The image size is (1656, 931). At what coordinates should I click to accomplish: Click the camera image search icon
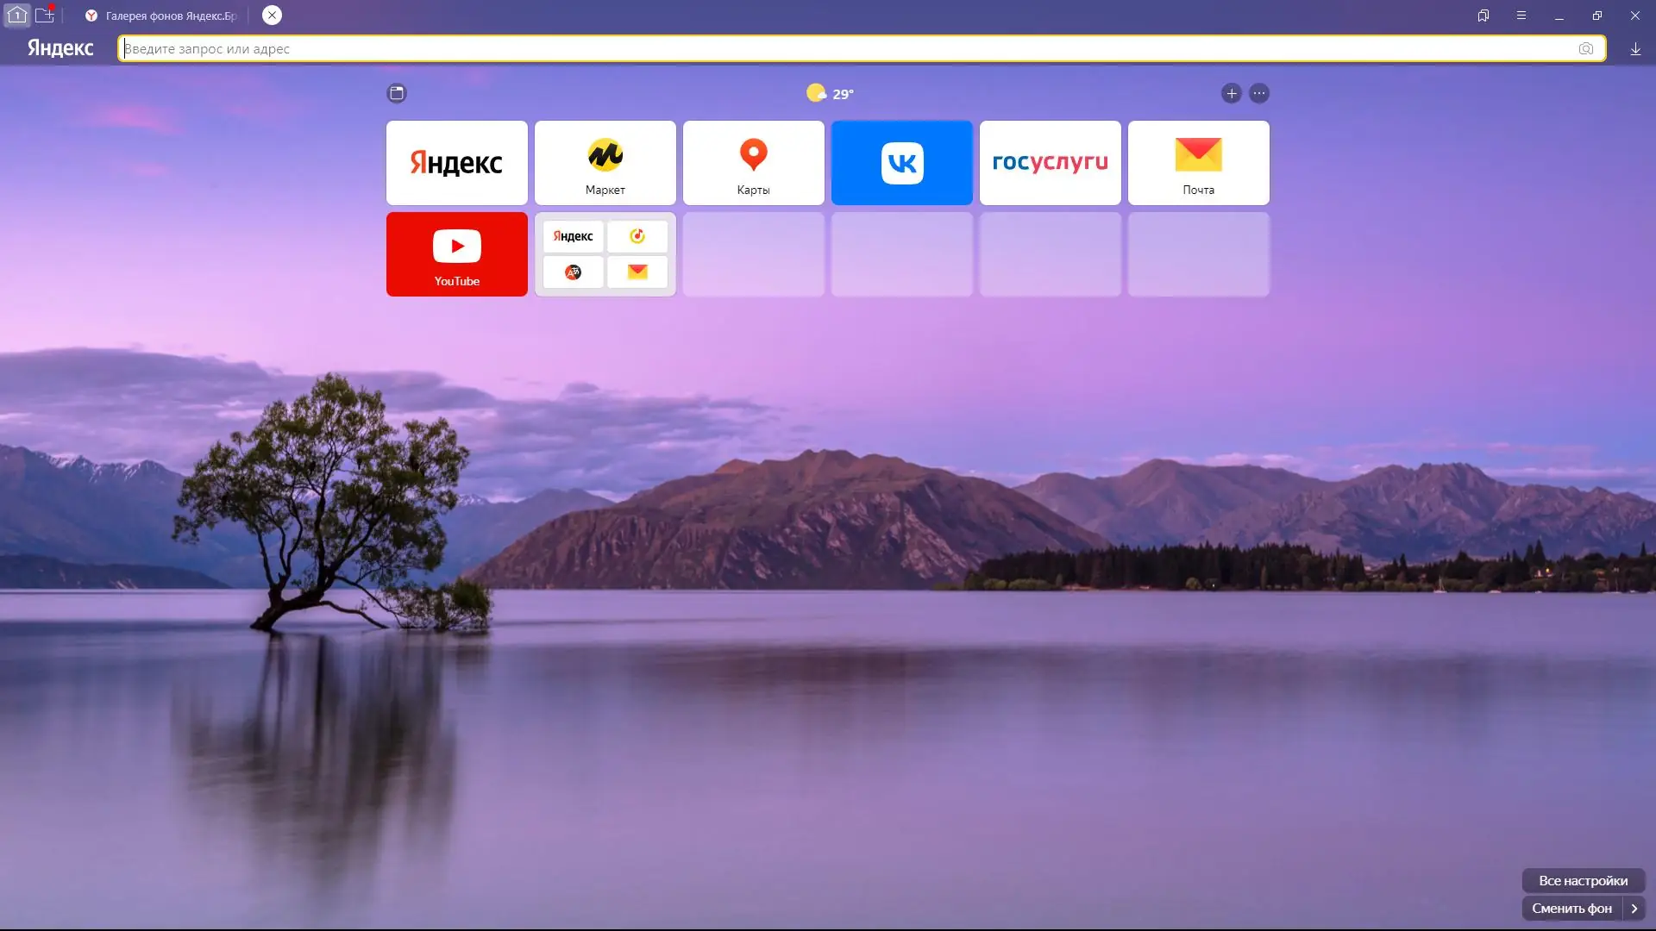click(1585, 49)
